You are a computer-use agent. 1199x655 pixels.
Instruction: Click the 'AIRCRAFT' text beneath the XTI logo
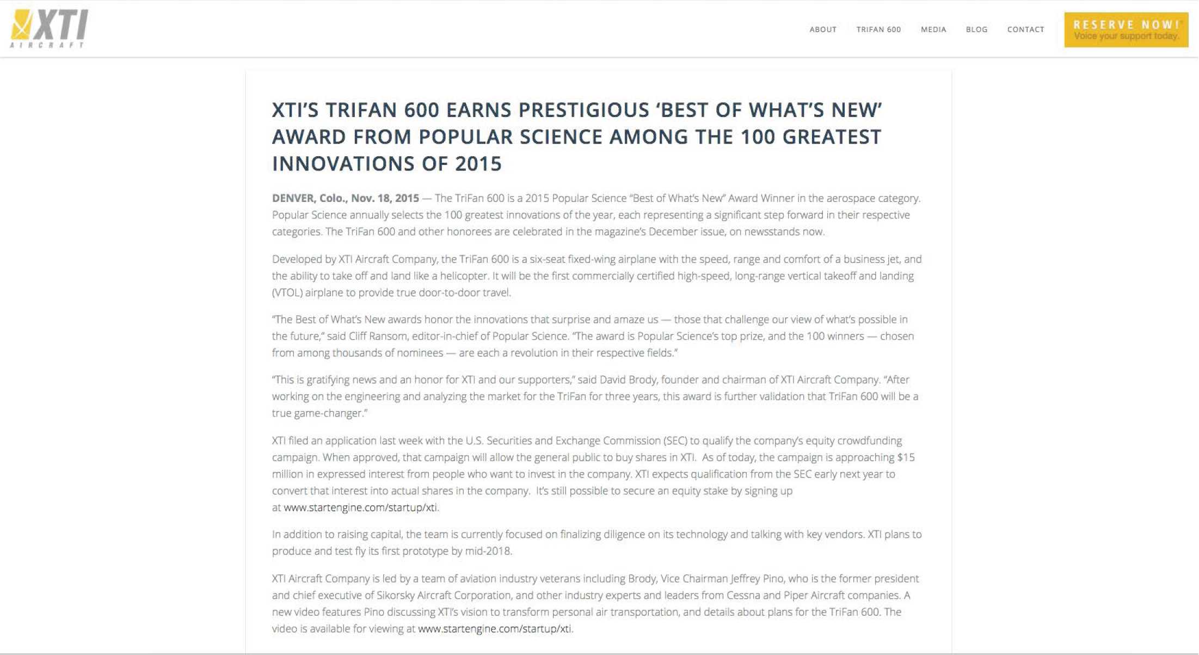[x=48, y=45]
